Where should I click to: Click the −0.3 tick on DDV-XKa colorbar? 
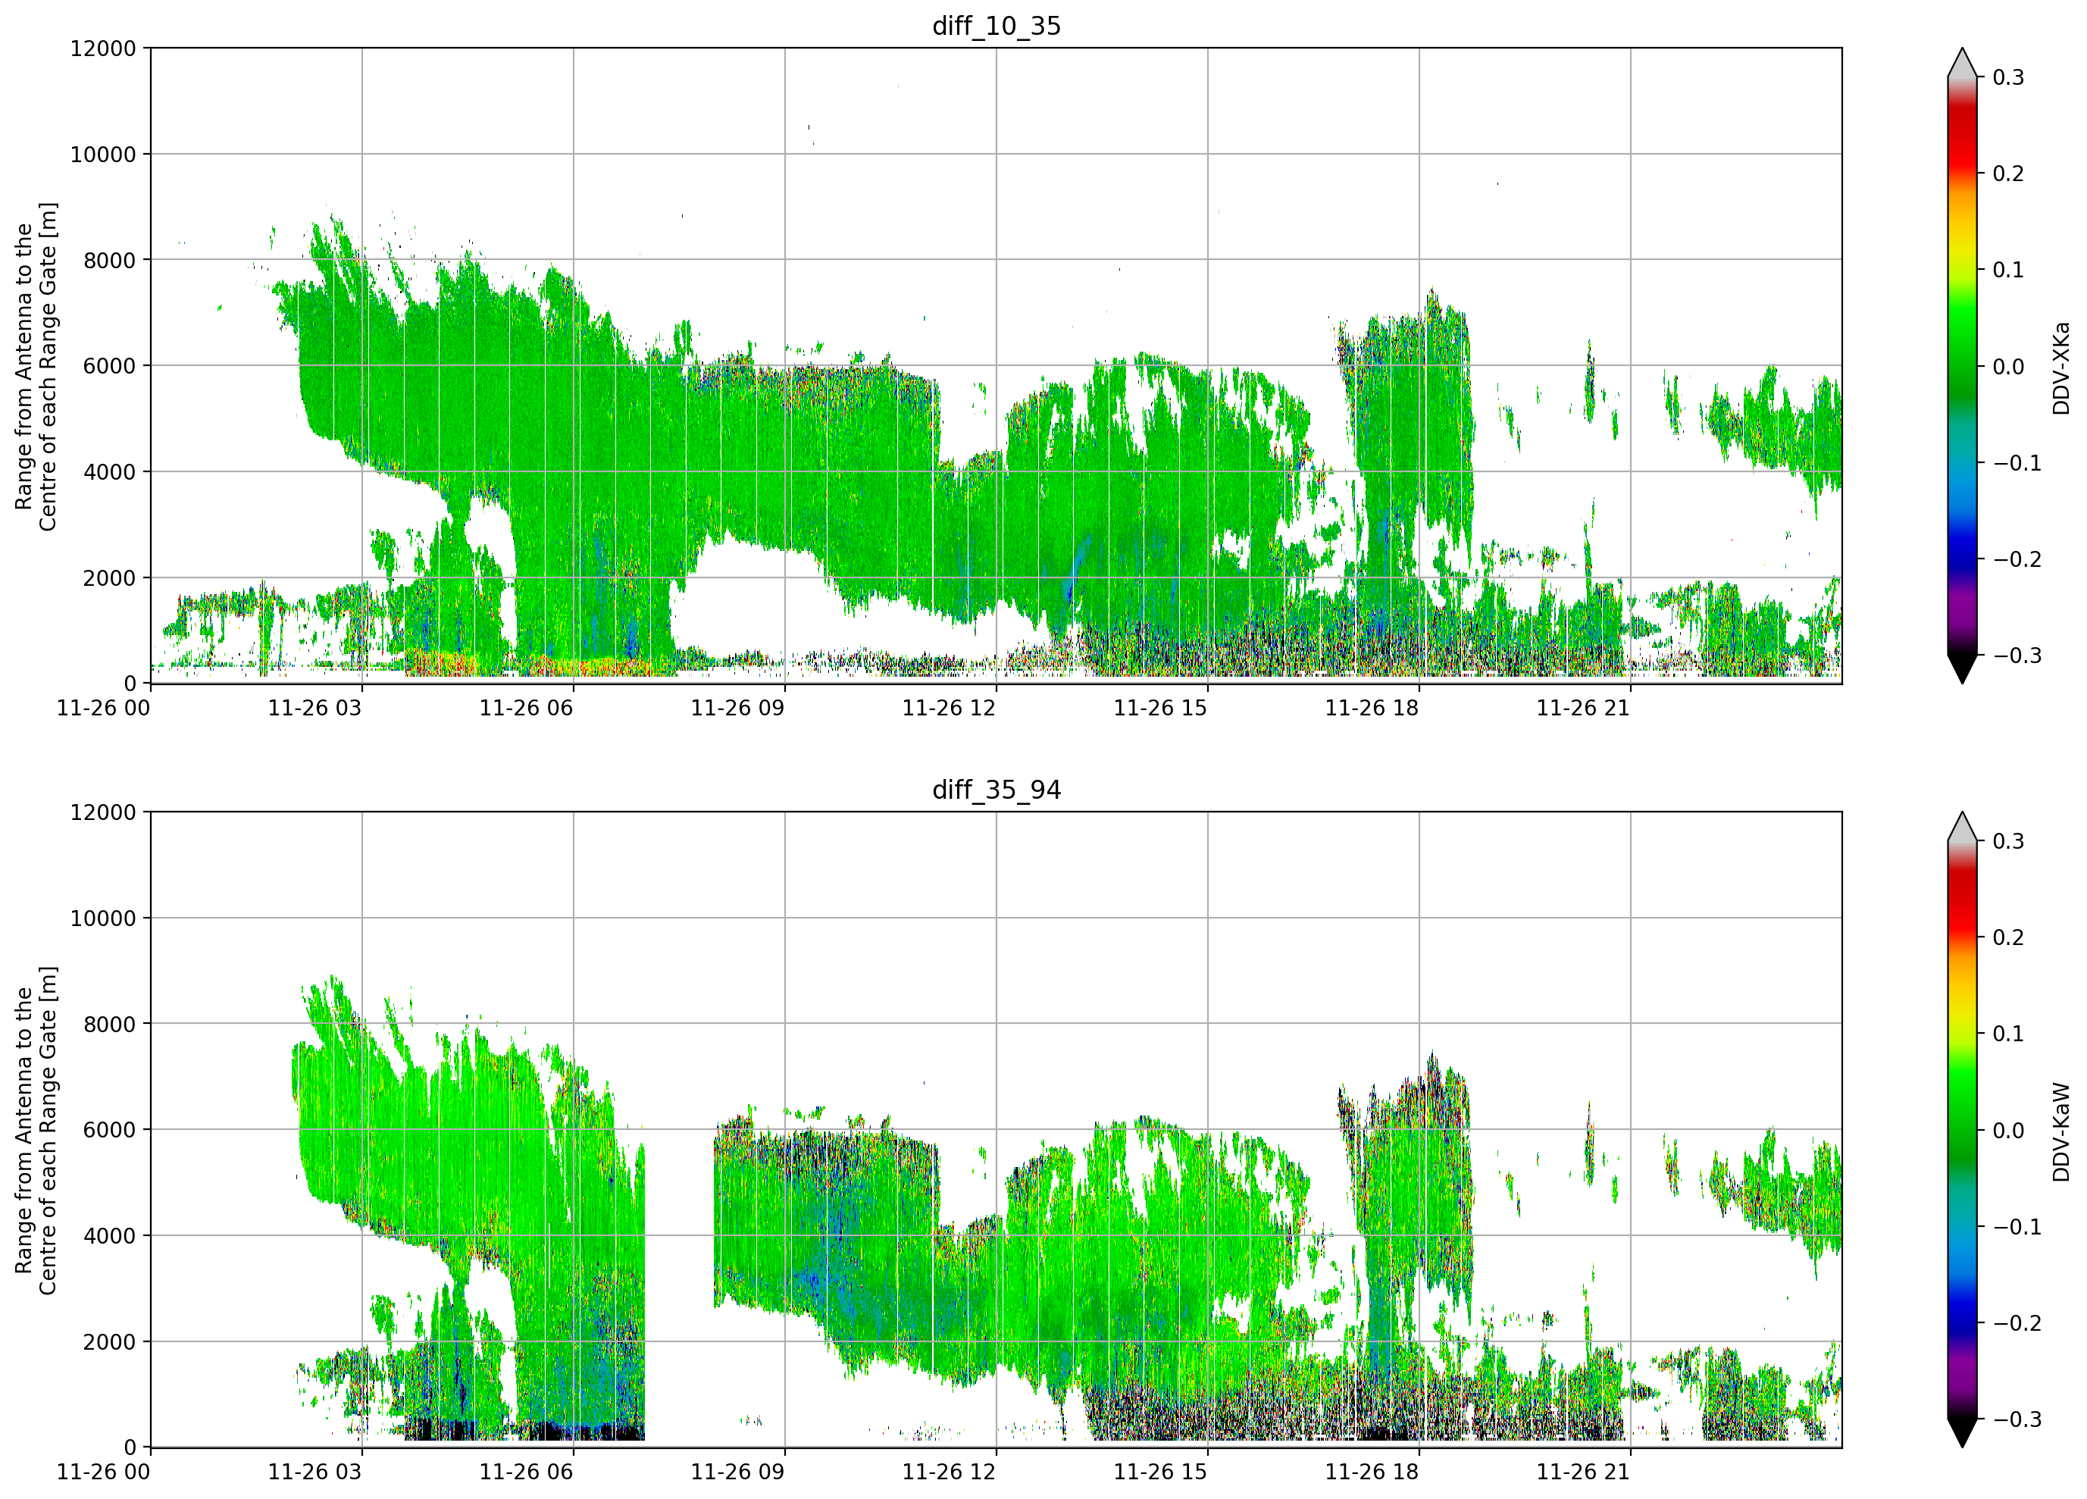pos(2017,656)
